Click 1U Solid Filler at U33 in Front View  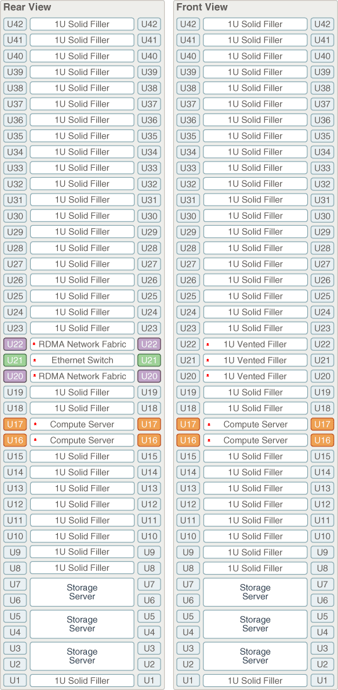pos(255,168)
